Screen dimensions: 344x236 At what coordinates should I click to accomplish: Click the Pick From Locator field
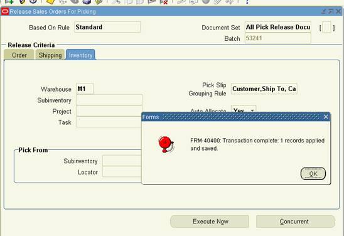[122, 172]
